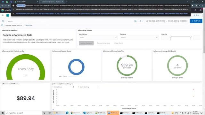Click the Elastic logo in header
205x115 pixels.
(6, 10)
